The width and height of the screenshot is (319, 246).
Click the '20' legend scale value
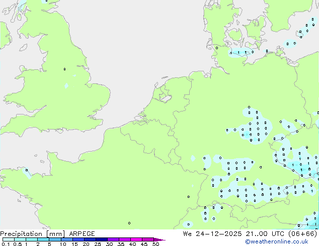tap(86, 244)
